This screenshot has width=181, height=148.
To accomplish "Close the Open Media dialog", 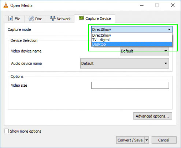I will click(x=173, y=5).
